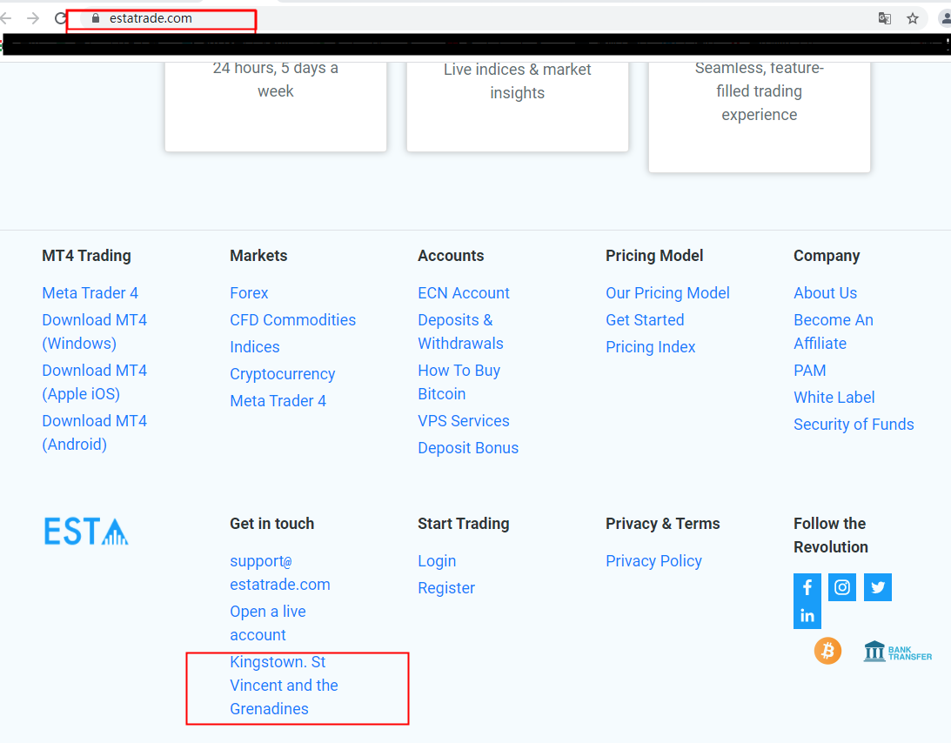Open the ECN Account link

464,293
